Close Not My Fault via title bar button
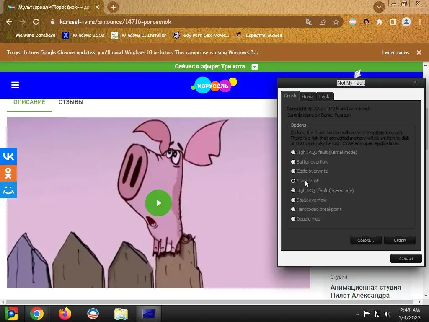This screenshot has width=429, height=322. click(415, 83)
